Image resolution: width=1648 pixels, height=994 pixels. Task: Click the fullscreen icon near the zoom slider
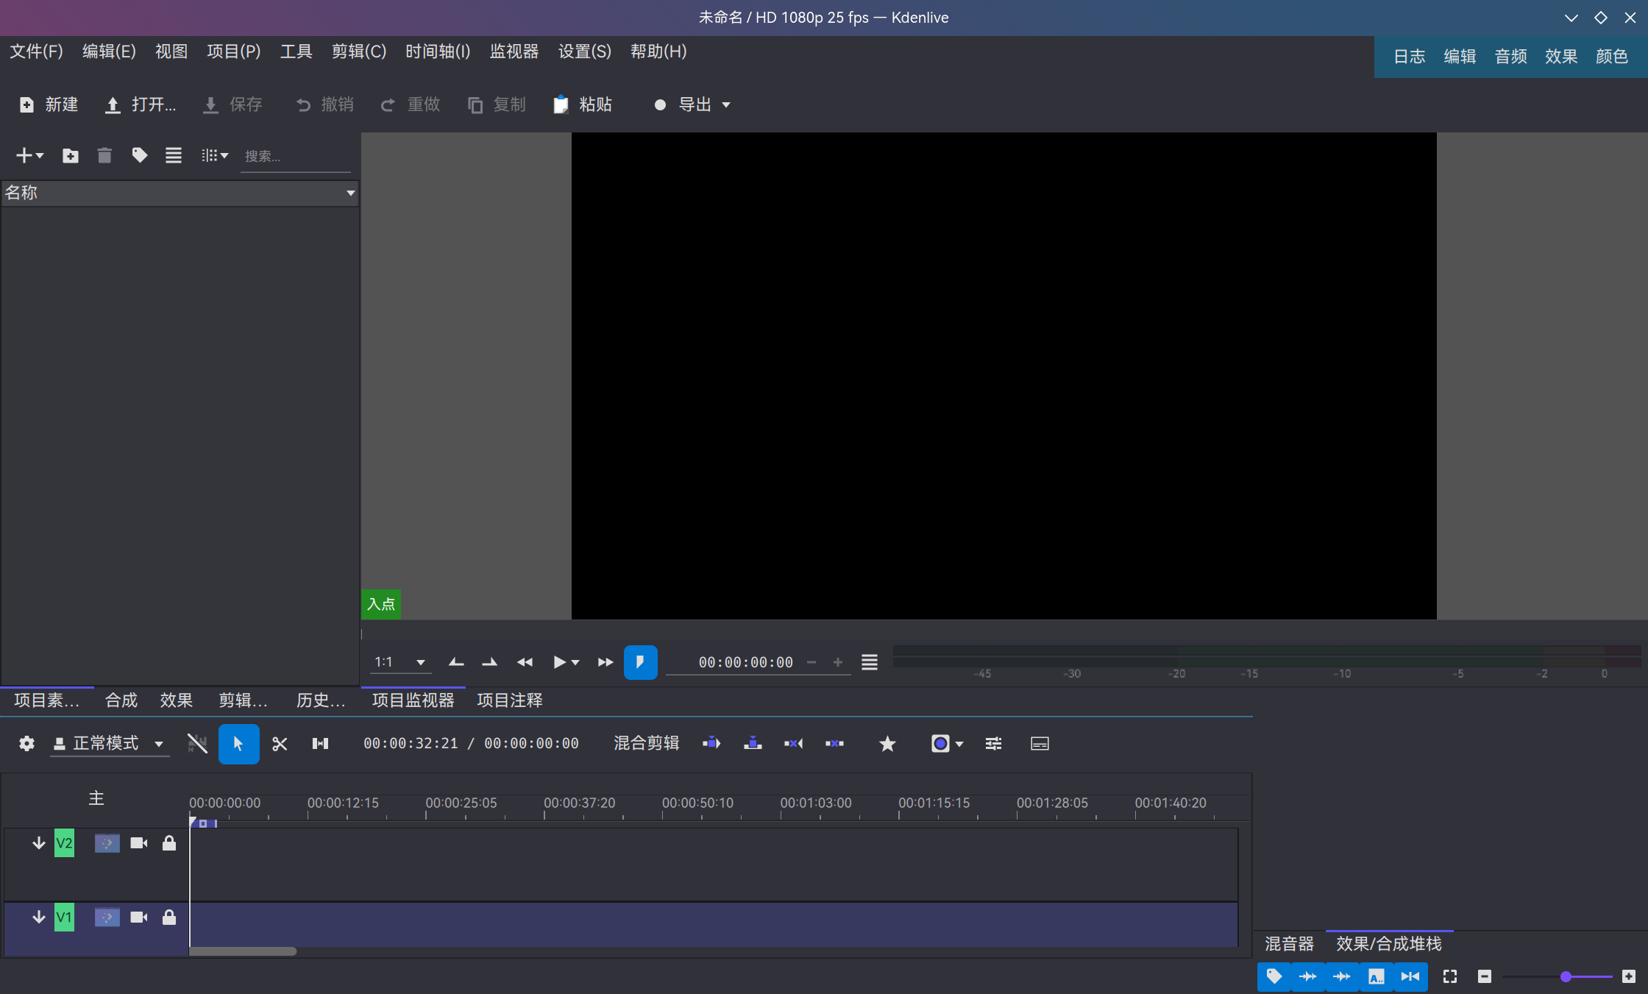coord(1449,976)
